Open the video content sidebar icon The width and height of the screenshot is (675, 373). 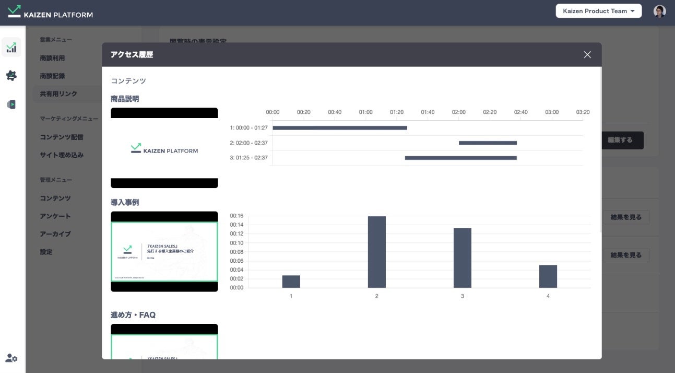(11, 104)
